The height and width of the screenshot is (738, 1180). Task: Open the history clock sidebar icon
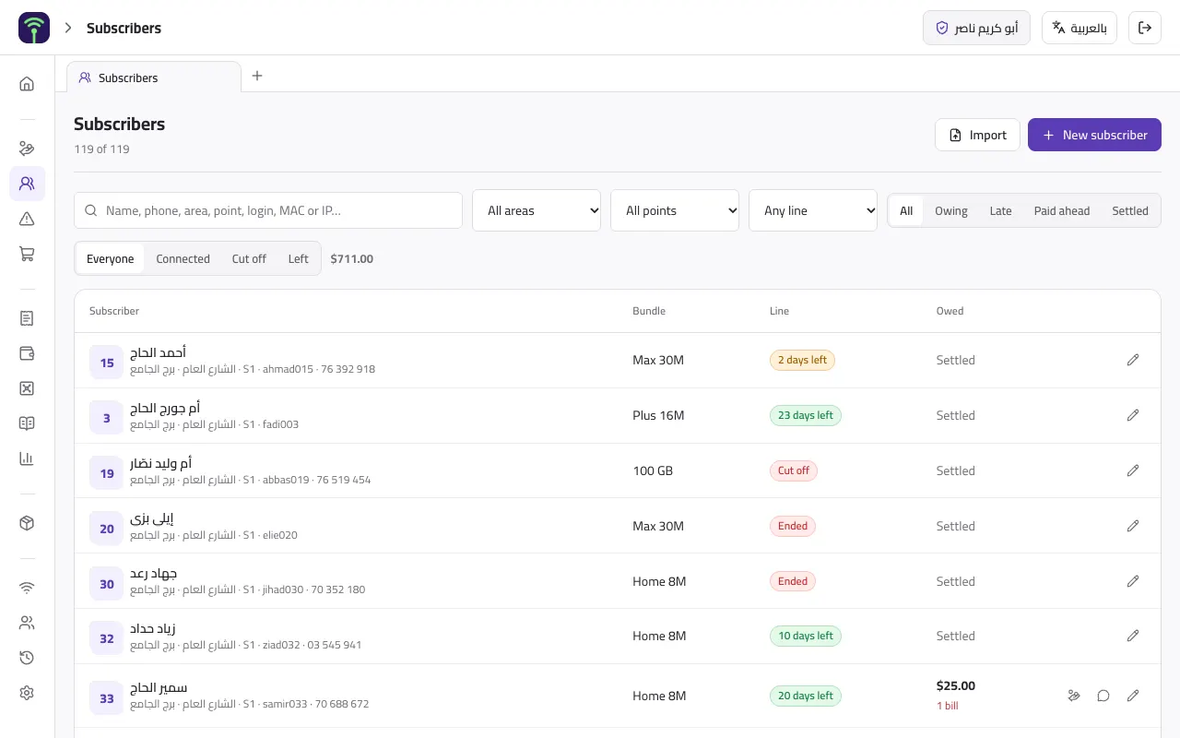pos(27,658)
